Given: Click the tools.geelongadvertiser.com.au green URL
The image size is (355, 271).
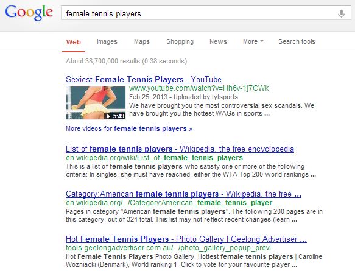Looking at the screenshot, I should point(171,248).
